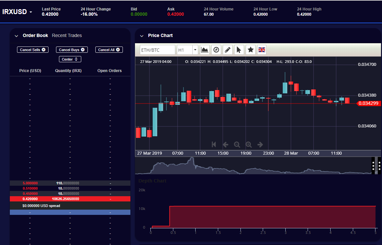Collapse the Order Book panel chevron
Screen dimensions: 382x245
[x=16, y=36]
